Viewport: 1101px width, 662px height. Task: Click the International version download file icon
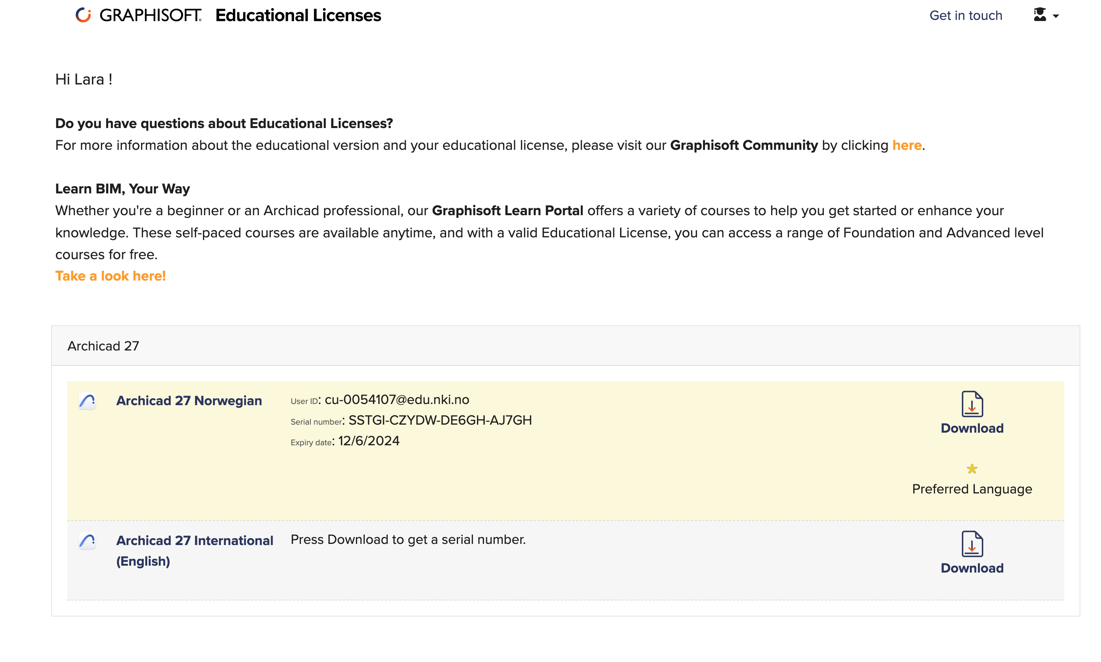pos(972,544)
